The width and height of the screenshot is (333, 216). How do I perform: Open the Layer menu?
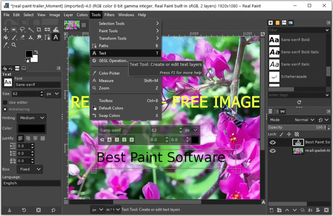tap(68, 15)
